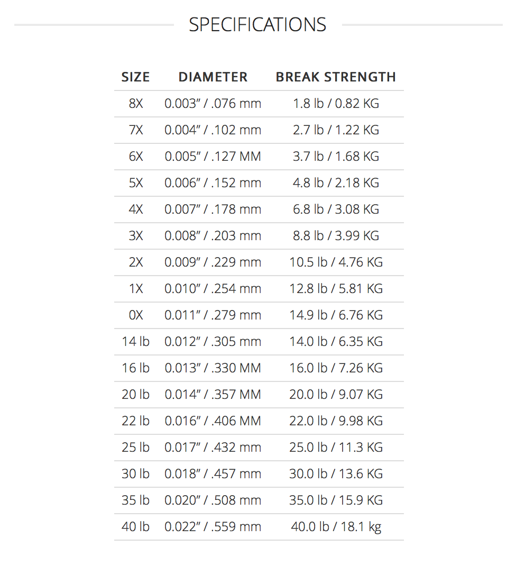
Task: Select the 14 lb size cell
Action: 135,342
